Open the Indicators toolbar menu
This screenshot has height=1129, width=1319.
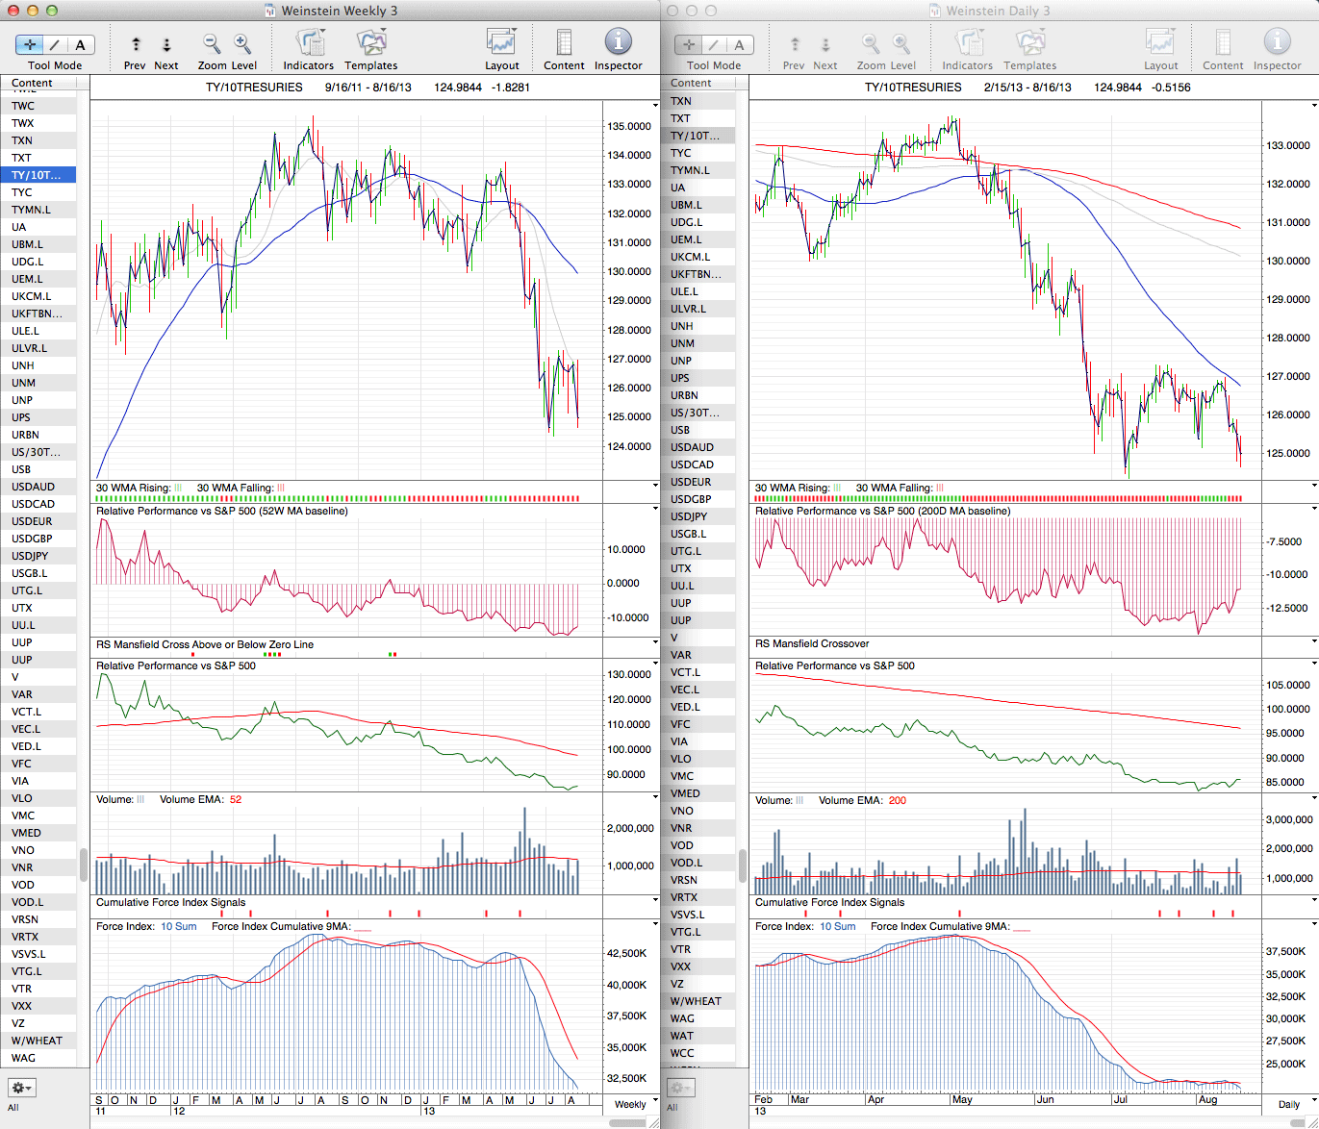(x=309, y=43)
